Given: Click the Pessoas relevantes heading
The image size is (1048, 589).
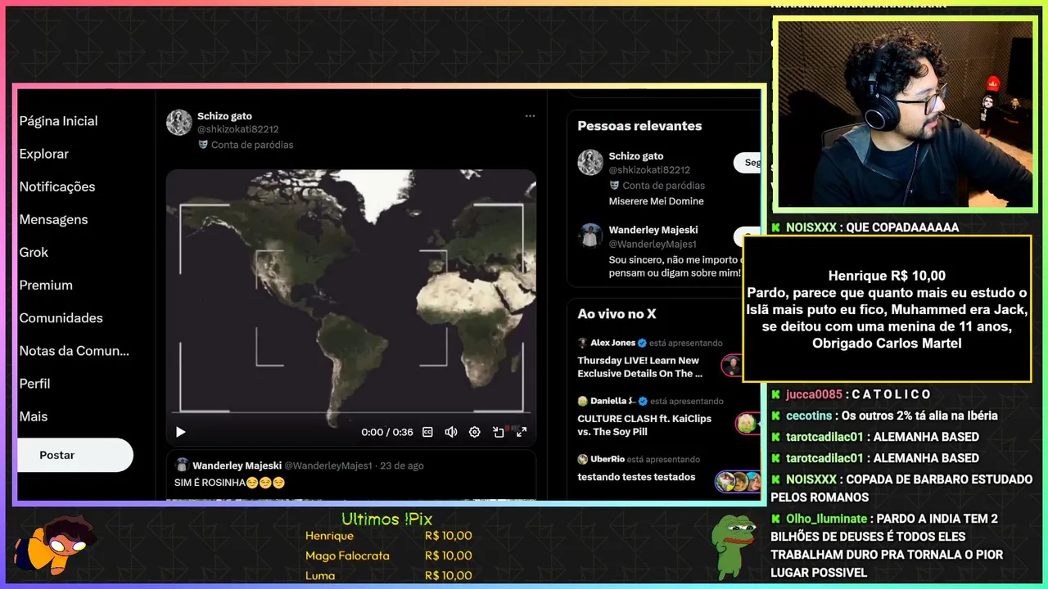Looking at the screenshot, I should [x=639, y=126].
